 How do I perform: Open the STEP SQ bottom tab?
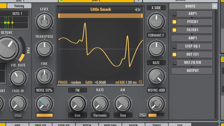click(64, 125)
